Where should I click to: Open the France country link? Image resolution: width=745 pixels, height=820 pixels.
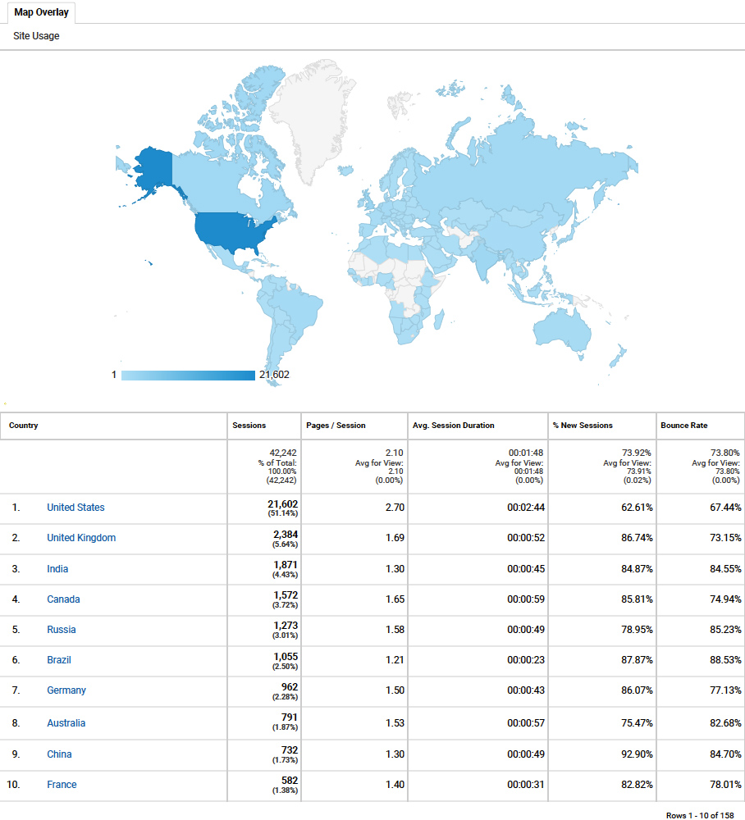[62, 785]
